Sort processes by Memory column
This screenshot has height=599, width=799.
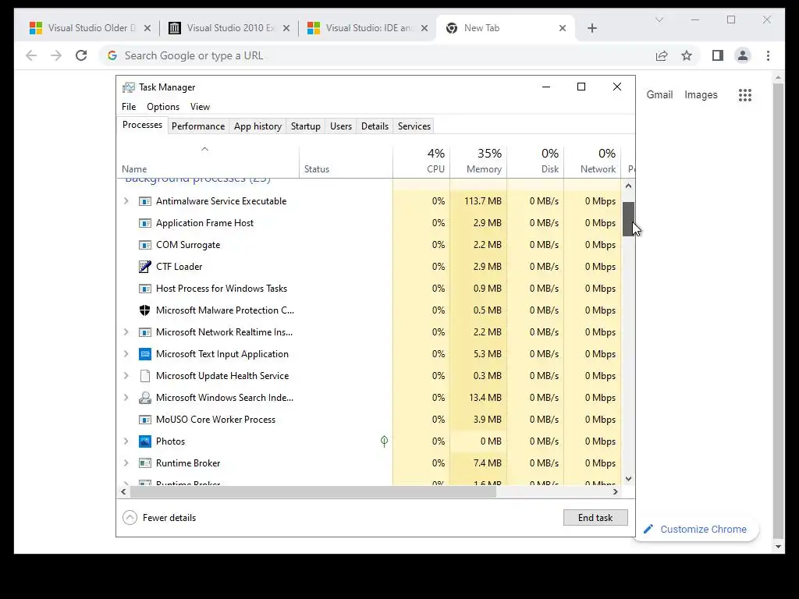coord(478,161)
